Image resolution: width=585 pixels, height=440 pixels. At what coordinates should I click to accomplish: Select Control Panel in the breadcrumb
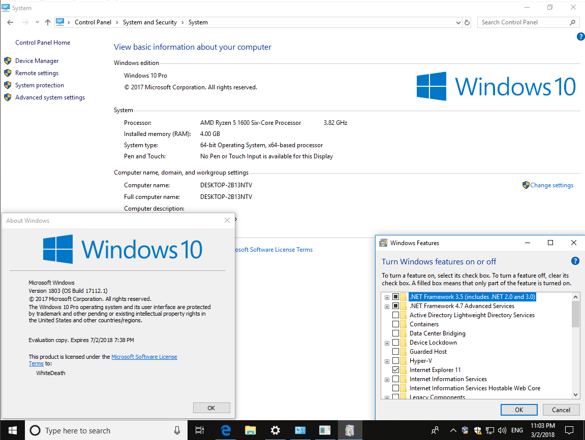pos(93,22)
